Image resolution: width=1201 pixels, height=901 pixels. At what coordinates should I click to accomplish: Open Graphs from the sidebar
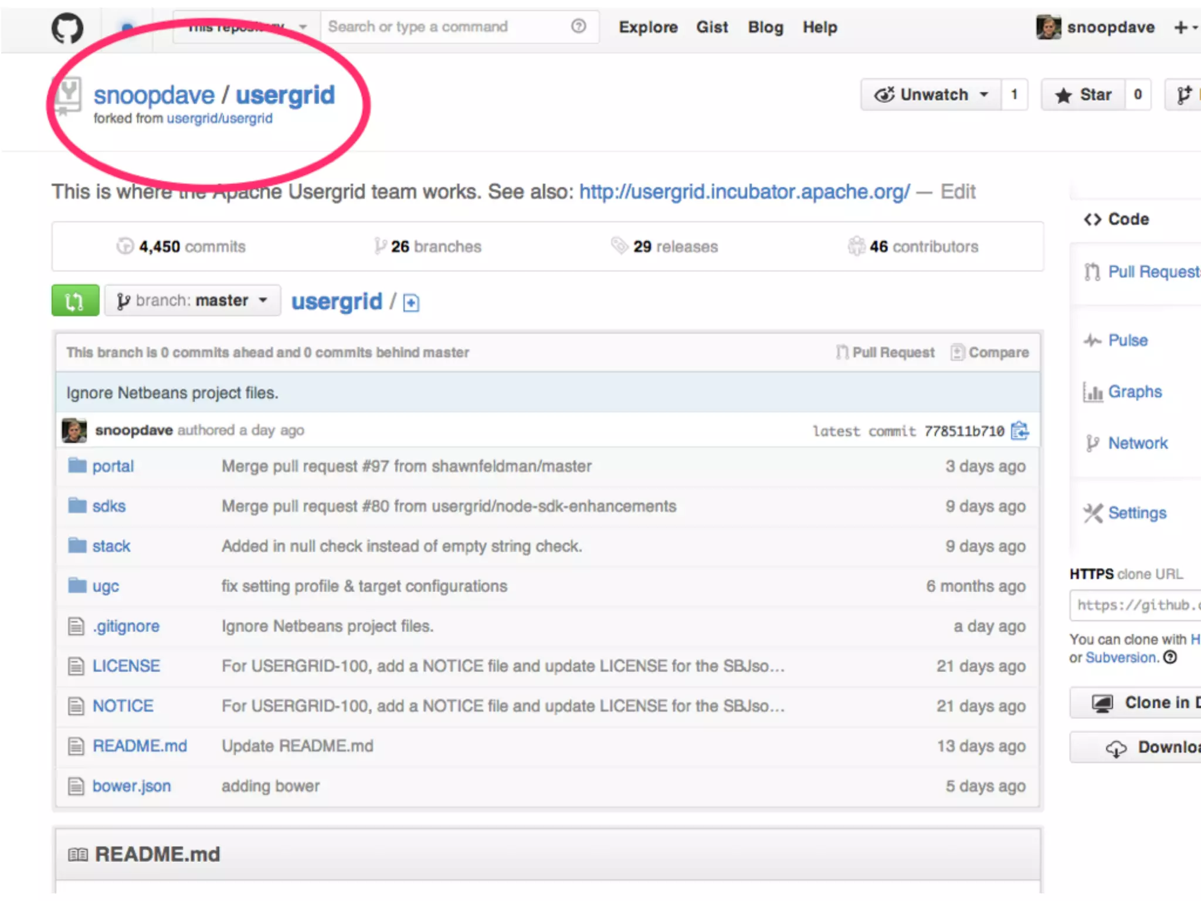coord(1134,392)
